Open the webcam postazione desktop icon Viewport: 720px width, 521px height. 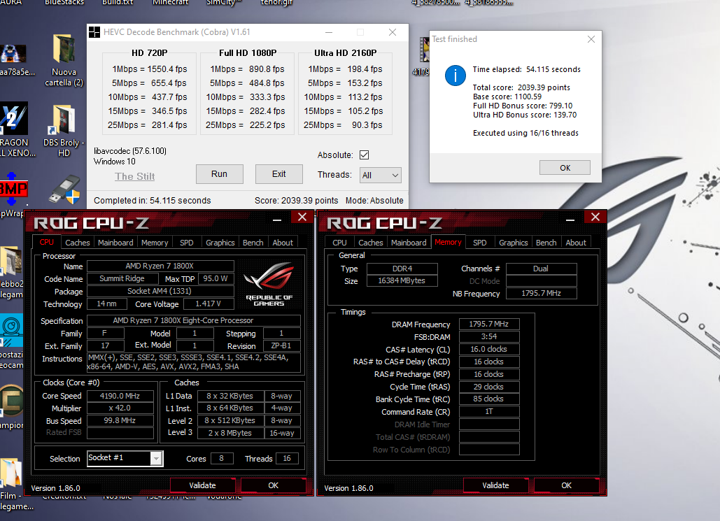pyautogui.click(x=11, y=330)
